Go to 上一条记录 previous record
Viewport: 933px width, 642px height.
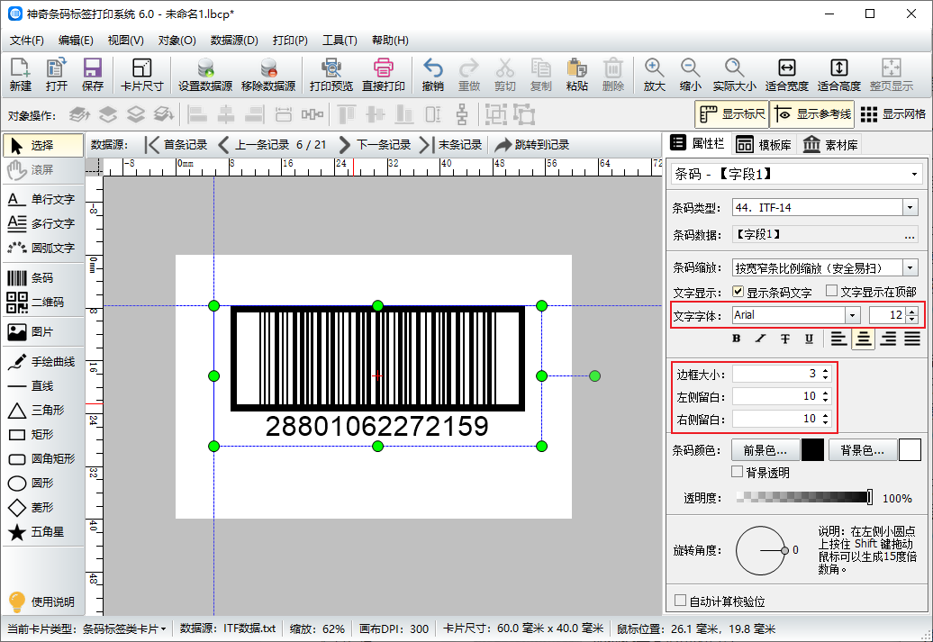(x=253, y=145)
